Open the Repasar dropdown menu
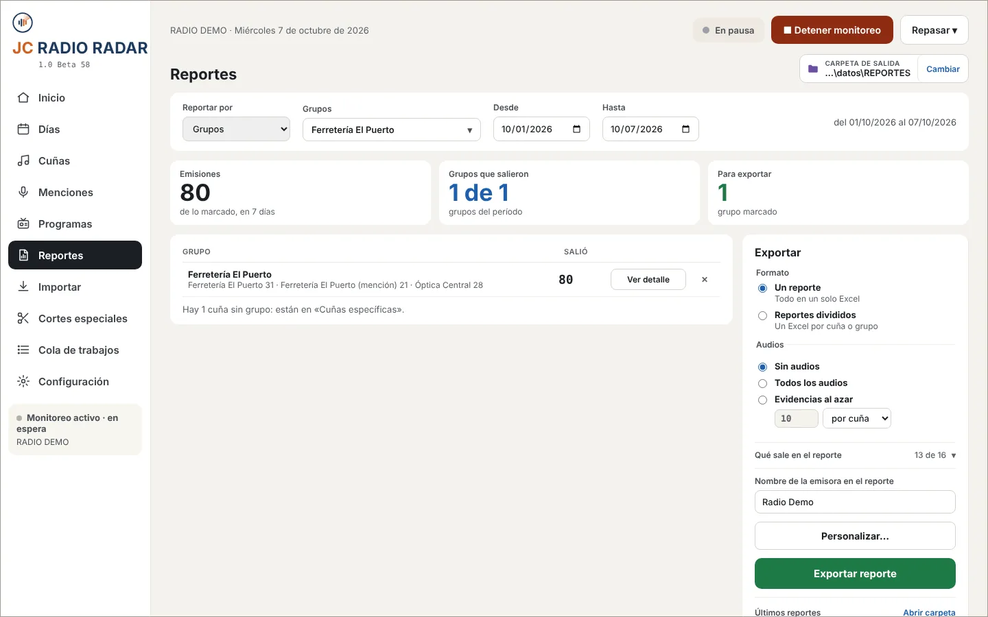988x617 pixels. (x=934, y=30)
